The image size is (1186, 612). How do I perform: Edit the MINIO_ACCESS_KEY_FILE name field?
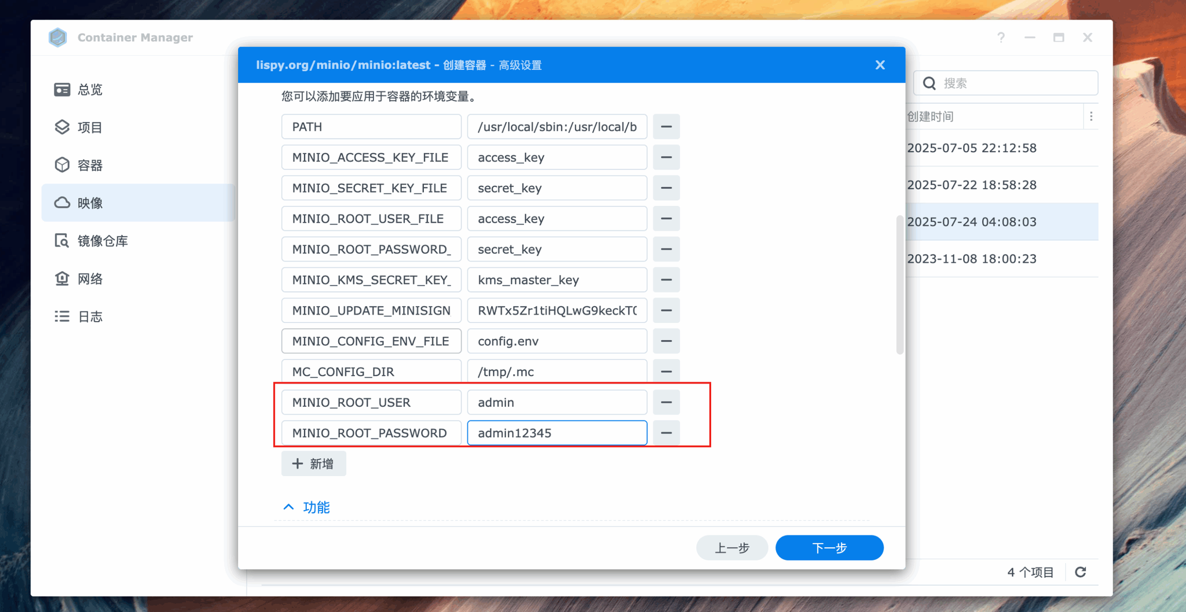(371, 157)
